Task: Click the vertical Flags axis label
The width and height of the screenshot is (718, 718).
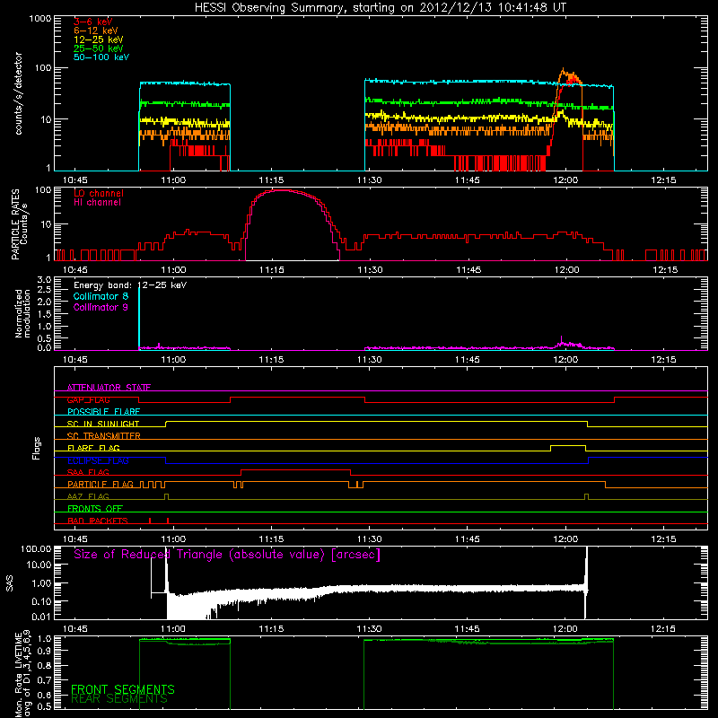Action: 36,448
